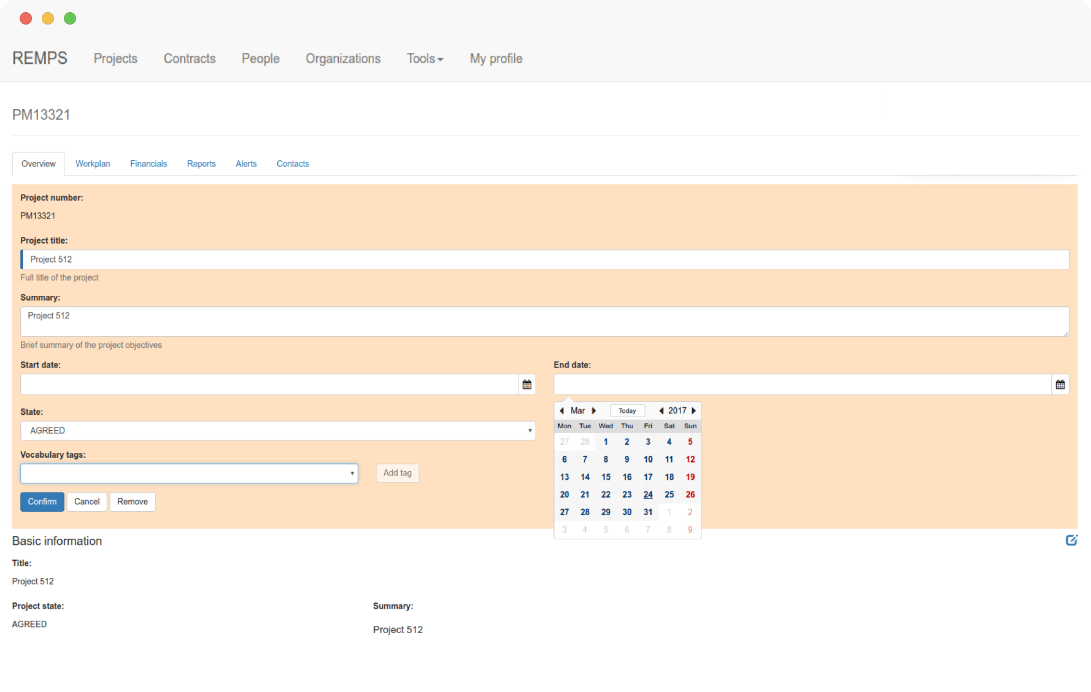Open the Financials tab
This screenshot has width=1091, height=692.
coord(148,164)
